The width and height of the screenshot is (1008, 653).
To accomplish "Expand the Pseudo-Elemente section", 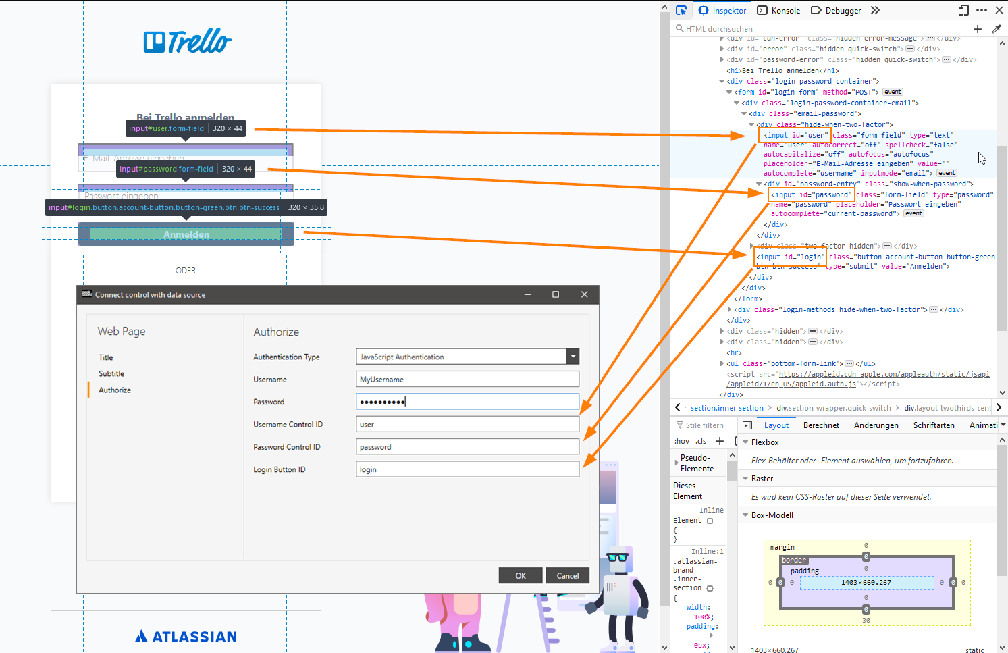I will tap(677, 463).
